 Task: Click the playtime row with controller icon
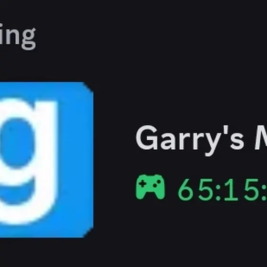tap(201, 188)
